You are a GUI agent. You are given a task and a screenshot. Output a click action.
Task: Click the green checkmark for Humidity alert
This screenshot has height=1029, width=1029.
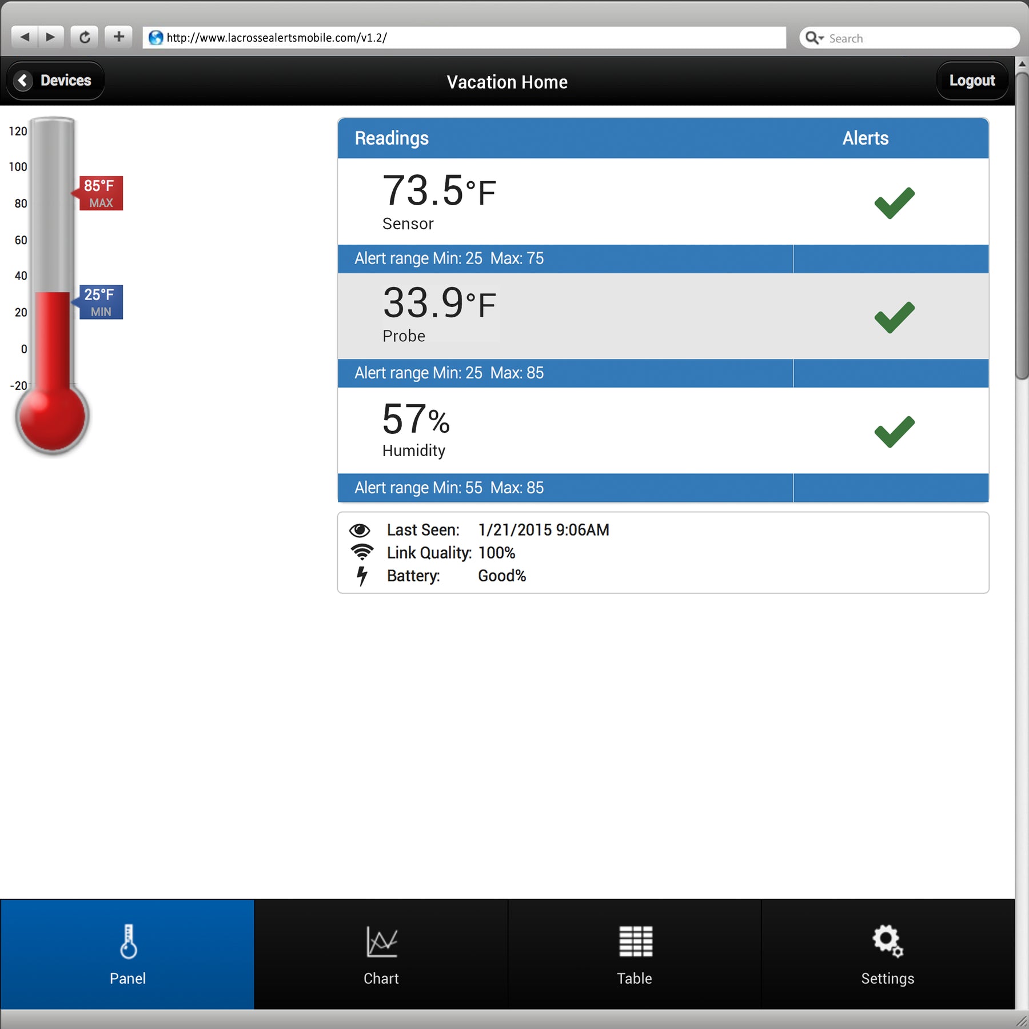[x=894, y=432]
